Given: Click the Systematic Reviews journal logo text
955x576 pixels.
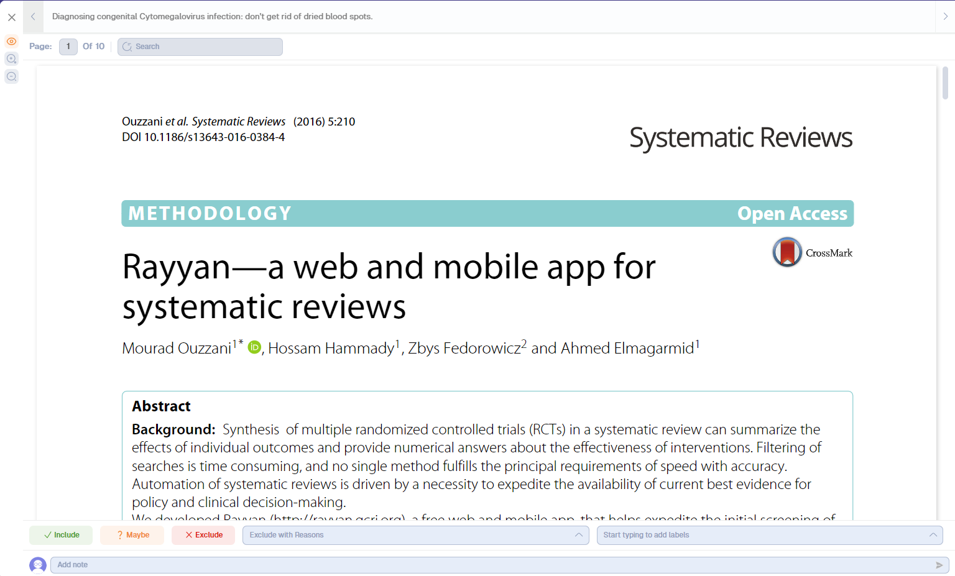Looking at the screenshot, I should point(740,137).
